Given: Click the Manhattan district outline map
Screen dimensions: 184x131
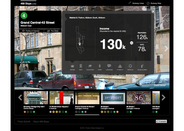Looking at the screenshot, I should 80,40.
